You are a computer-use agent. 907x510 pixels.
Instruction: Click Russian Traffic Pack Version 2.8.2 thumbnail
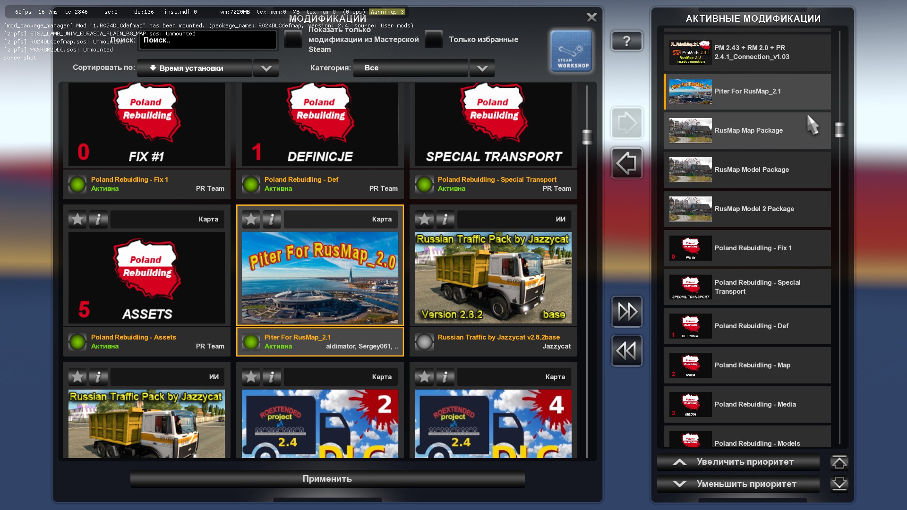point(493,278)
